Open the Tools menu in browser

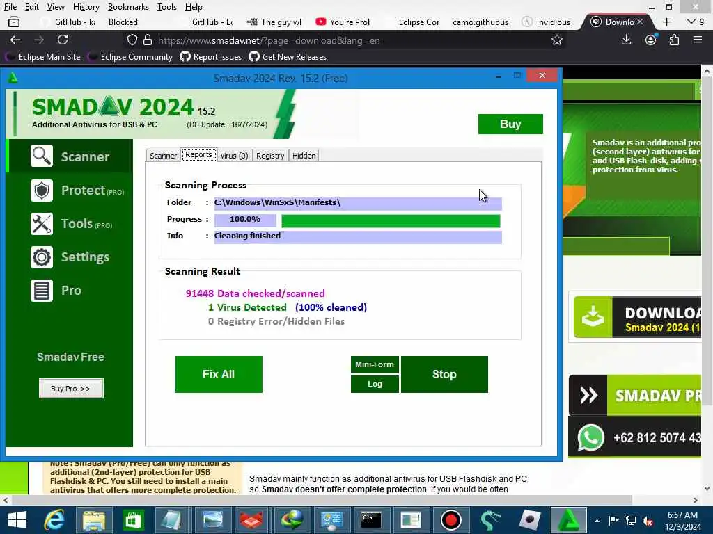pos(167,7)
